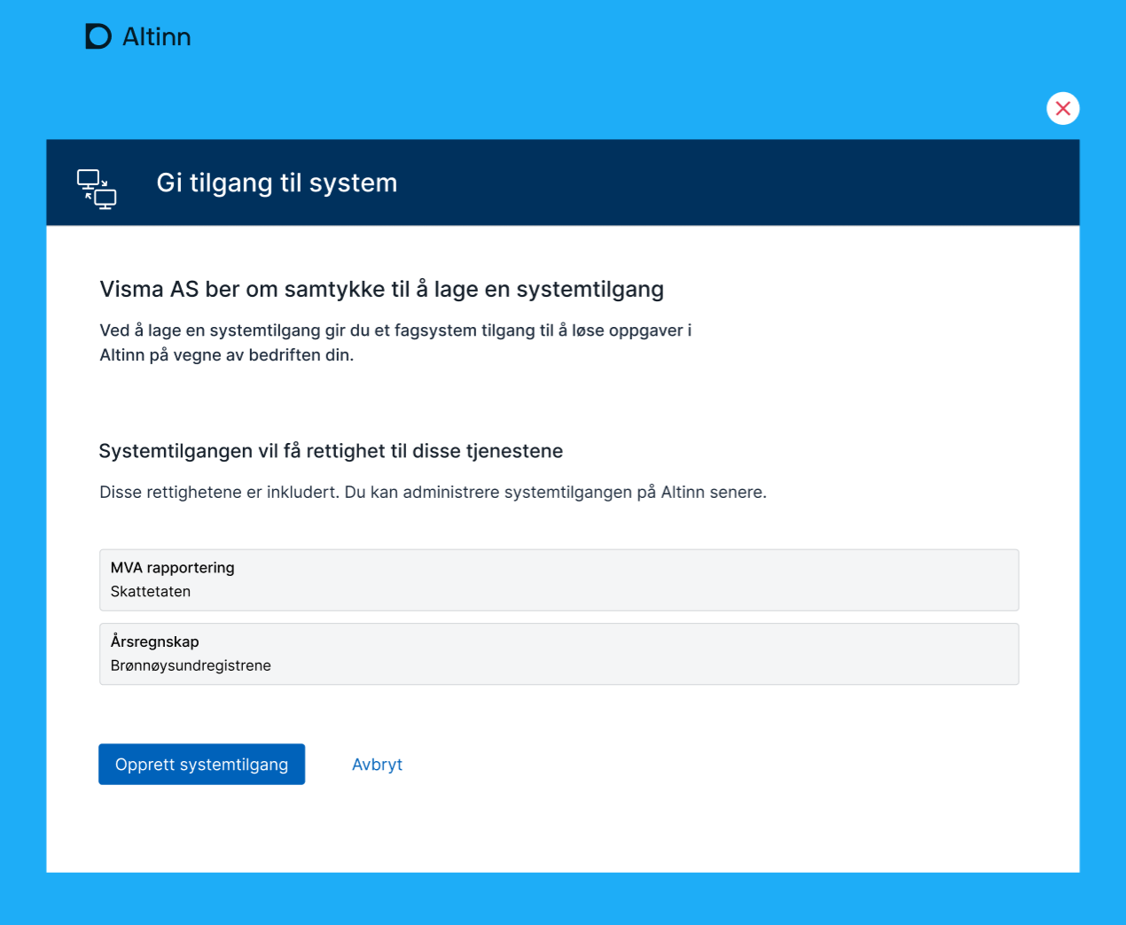Select the Årsregnskap service title
The width and height of the screenshot is (1126, 925).
(x=155, y=641)
